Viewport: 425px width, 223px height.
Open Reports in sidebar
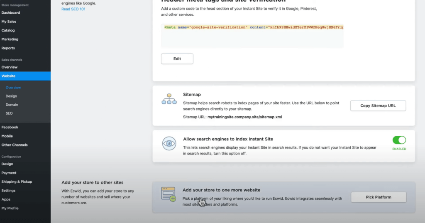point(8,48)
